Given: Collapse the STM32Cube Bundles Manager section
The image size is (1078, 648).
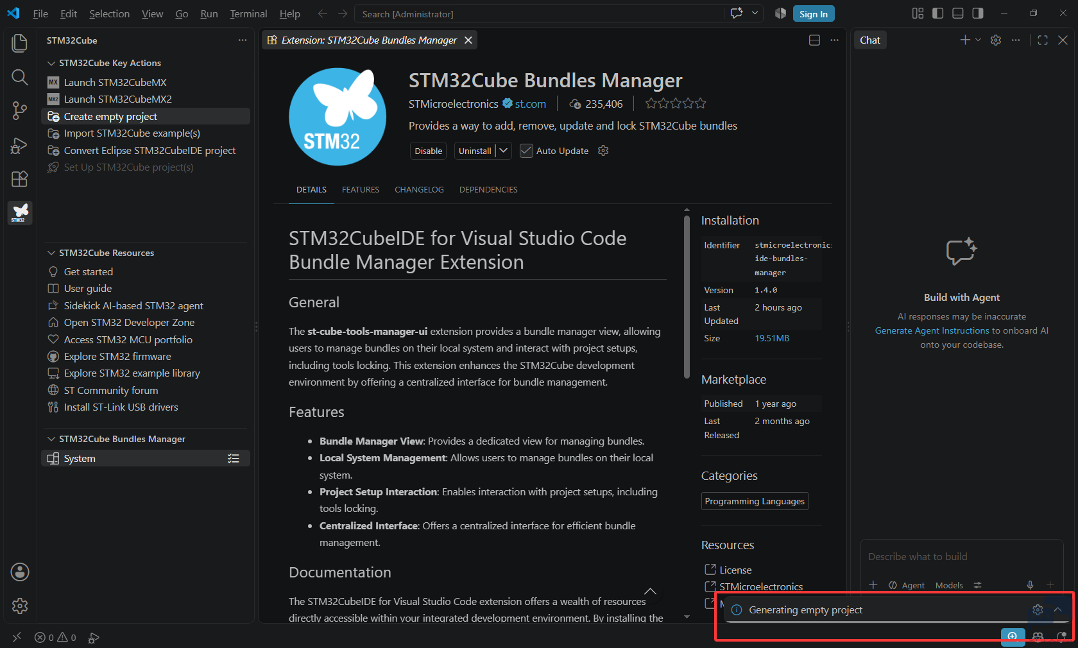Looking at the screenshot, I should 51,439.
